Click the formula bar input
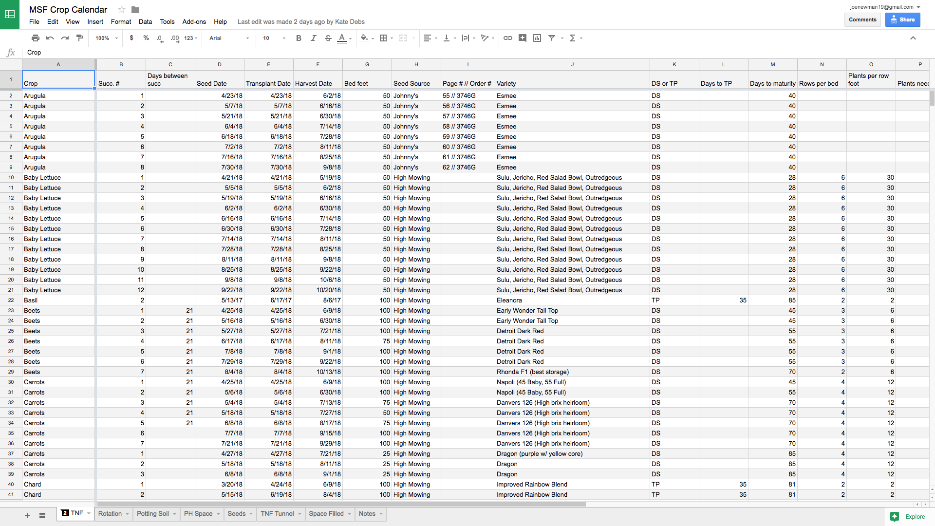Screen dimensions: 935x526 477,53
